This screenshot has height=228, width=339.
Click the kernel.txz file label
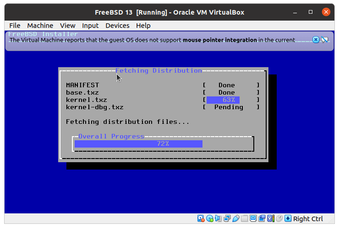(87, 100)
